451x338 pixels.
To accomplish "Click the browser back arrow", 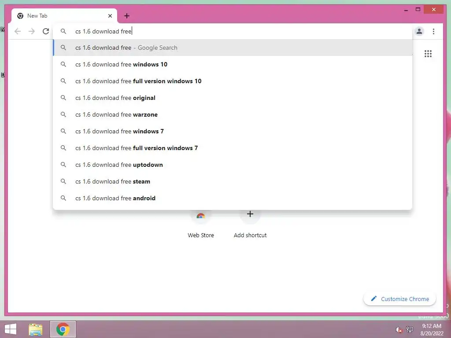I will click(18, 31).
